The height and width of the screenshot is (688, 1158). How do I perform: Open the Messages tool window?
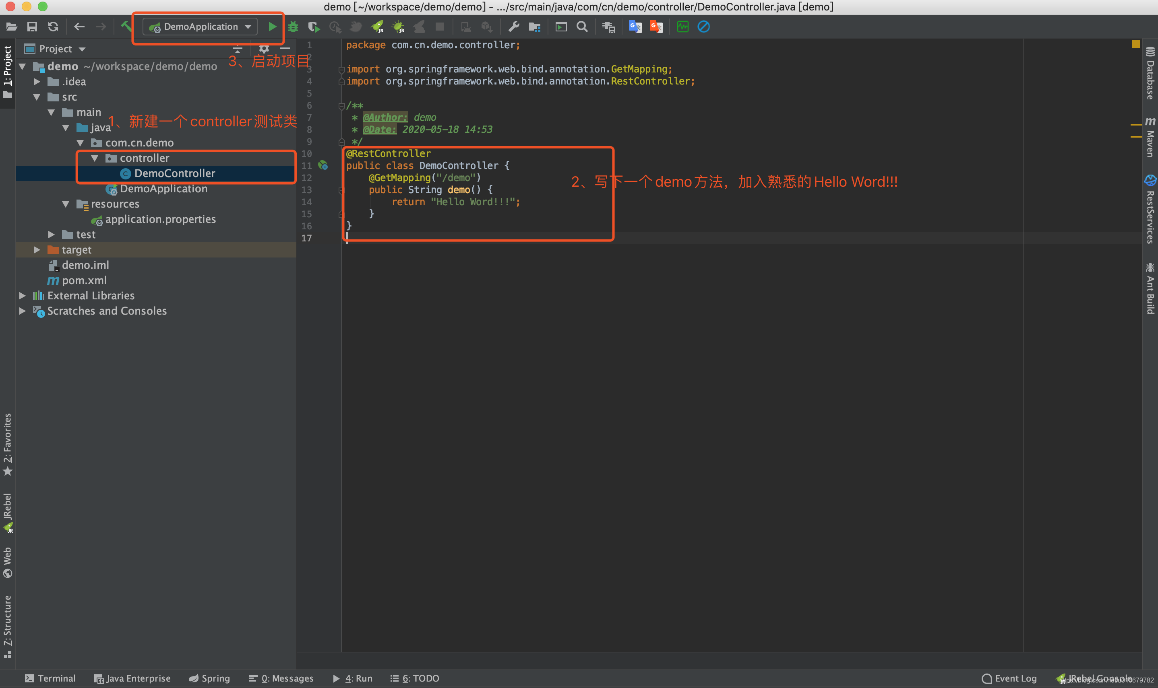click(281, 678)
